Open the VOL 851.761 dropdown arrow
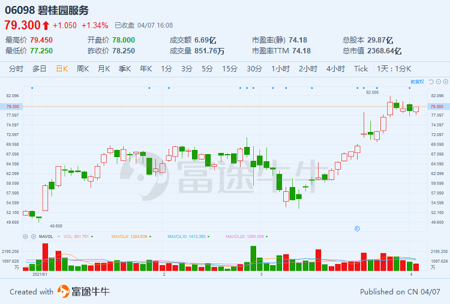This screenshot has width=450, height=304. 92,237
